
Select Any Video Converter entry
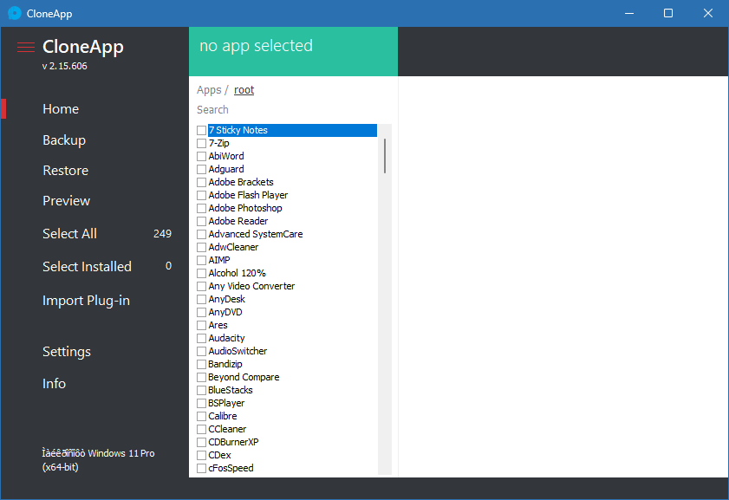tap(251, 286)
